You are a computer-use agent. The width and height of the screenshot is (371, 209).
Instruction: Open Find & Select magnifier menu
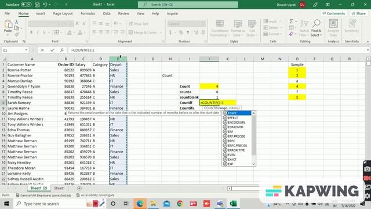316,28
